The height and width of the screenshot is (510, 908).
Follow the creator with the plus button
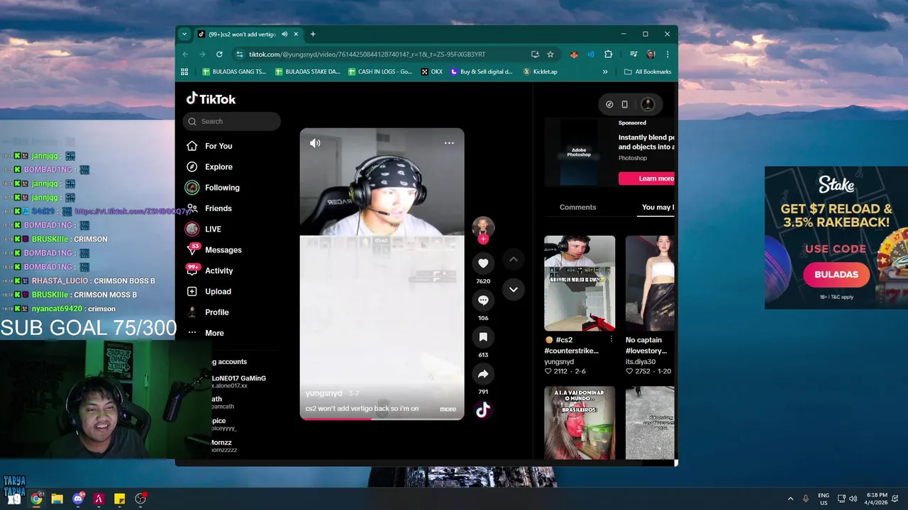pyautogui.click(x=483, y=239)
